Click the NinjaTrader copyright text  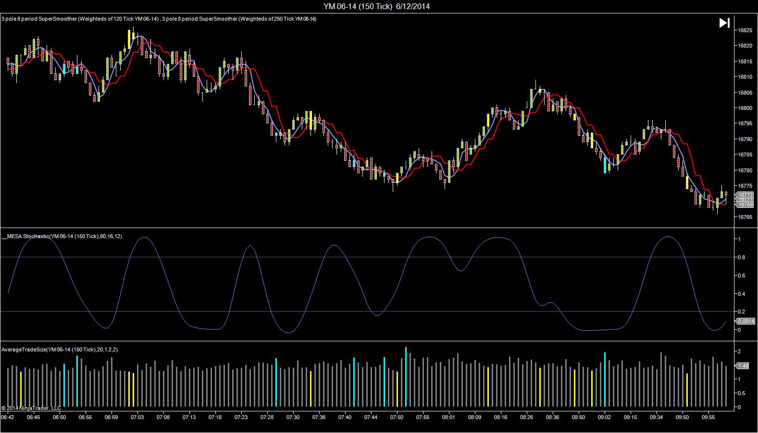[x=31, y=408]
